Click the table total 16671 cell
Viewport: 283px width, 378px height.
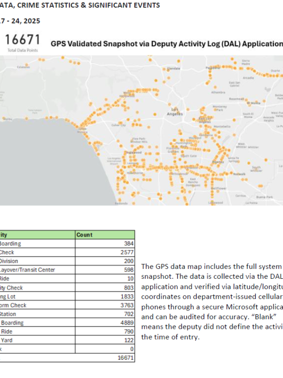point(105,358)
